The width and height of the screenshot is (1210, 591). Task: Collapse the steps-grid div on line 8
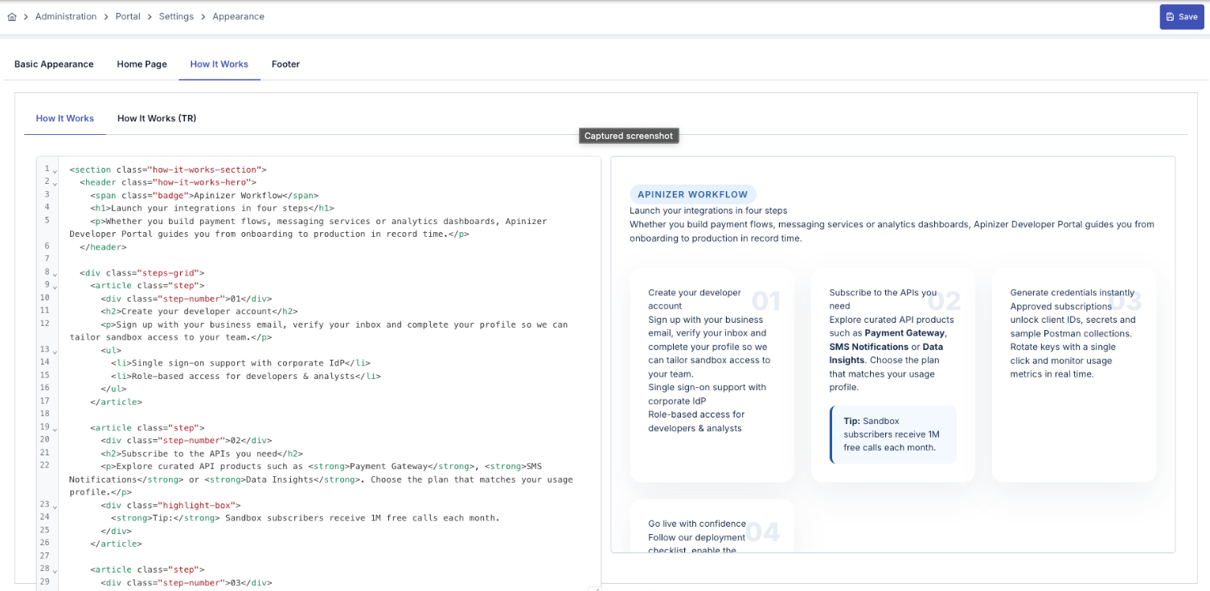click(x=55, y=274)
